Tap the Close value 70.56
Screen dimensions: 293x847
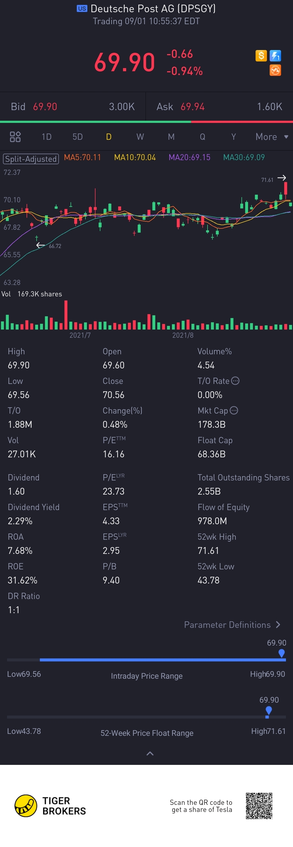click(113, 395)
